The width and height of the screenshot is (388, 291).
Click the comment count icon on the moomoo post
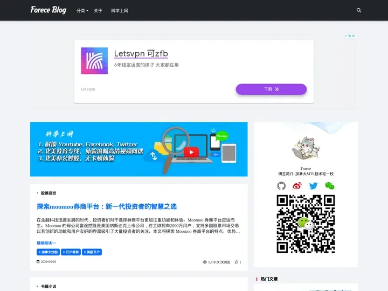click(x=238, y=262)
